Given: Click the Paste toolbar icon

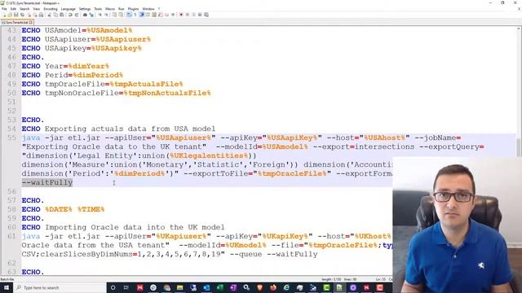Looking at the screenshot, I should pos(62,15).
